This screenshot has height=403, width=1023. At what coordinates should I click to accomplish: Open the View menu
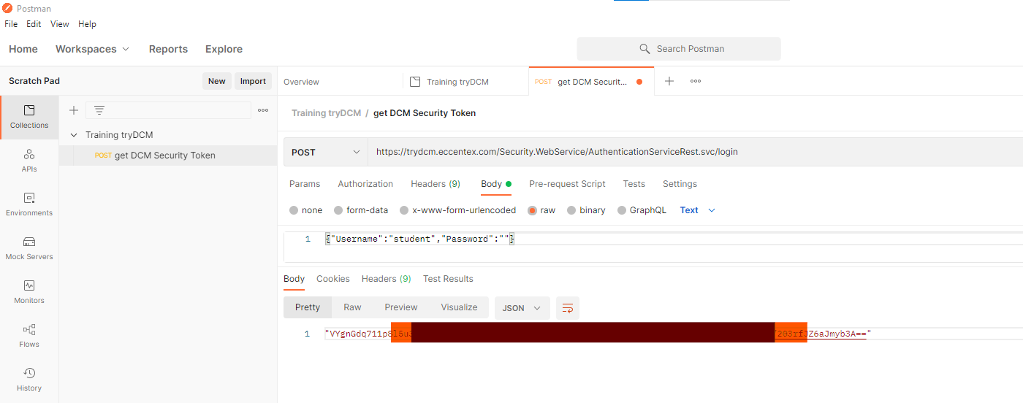point(60,24)
